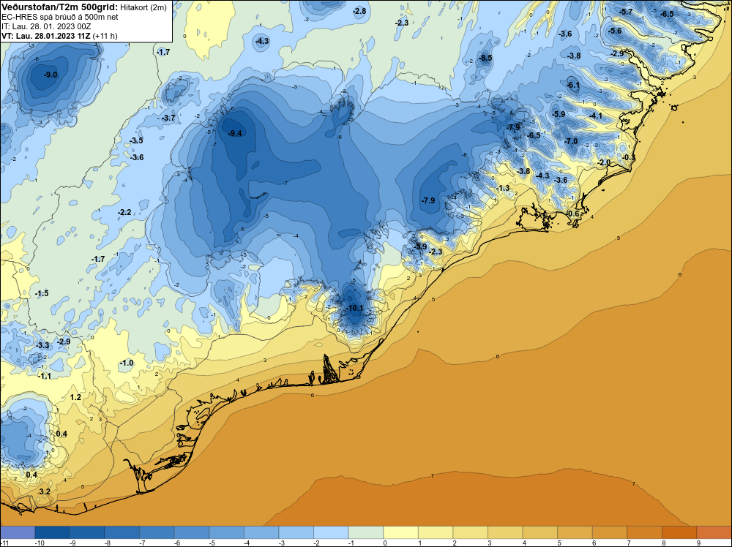Click the -1.0 temperature label

[127, 363]
